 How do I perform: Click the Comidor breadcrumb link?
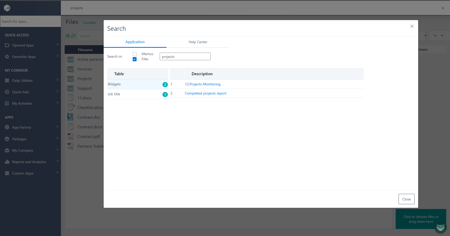point(89,23)
